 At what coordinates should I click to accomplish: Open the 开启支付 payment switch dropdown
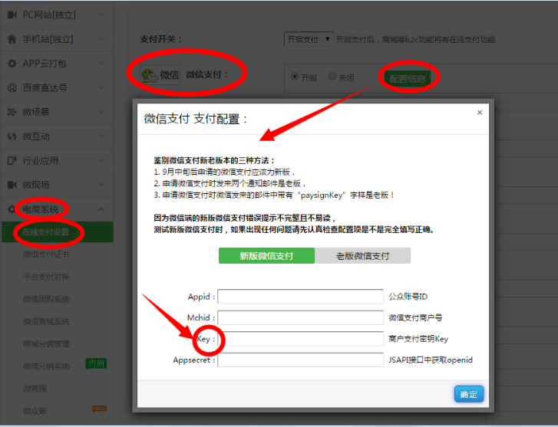pos(308,38)
